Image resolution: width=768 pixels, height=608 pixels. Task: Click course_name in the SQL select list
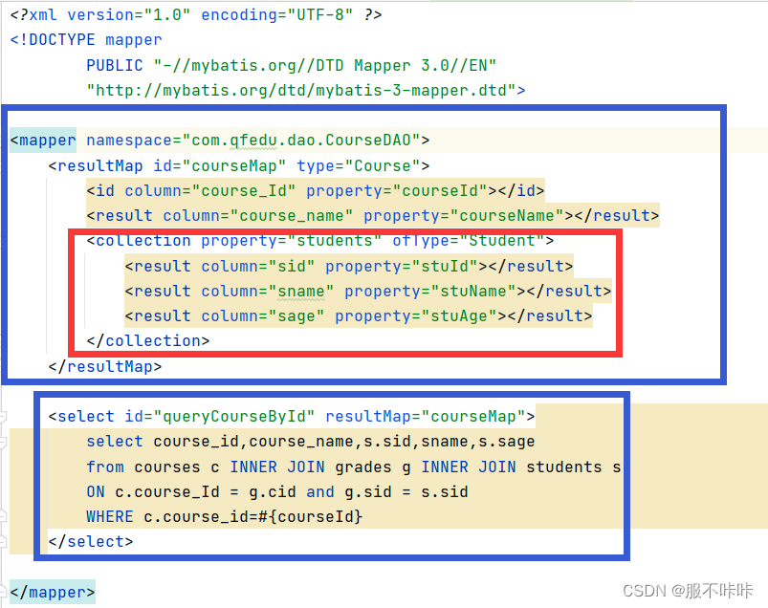[x=301, y=442]
